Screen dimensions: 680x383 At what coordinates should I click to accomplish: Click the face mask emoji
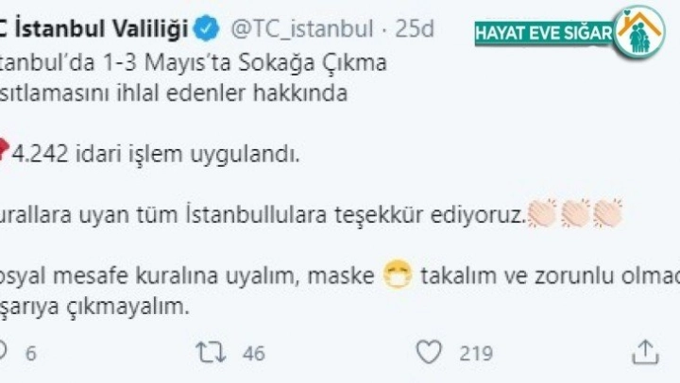point(401,276)
